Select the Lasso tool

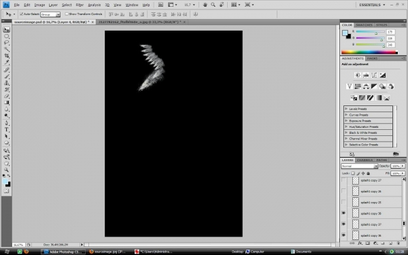7,43
